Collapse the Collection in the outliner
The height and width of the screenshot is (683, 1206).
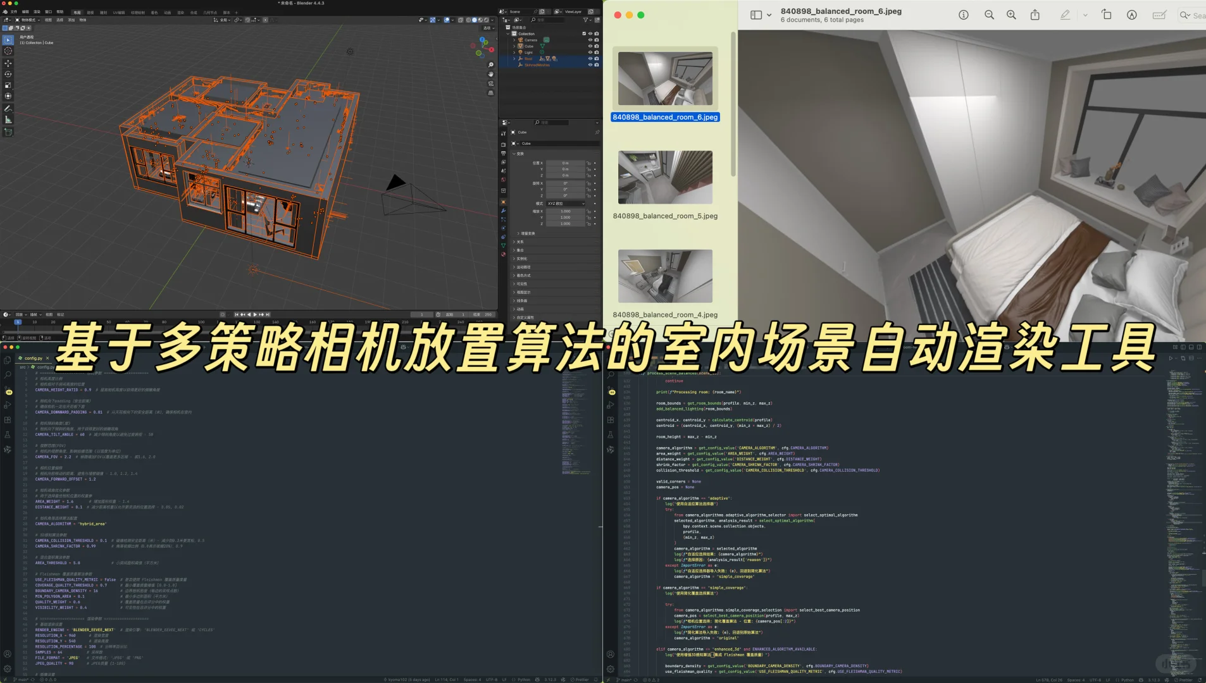click(508, 34)
